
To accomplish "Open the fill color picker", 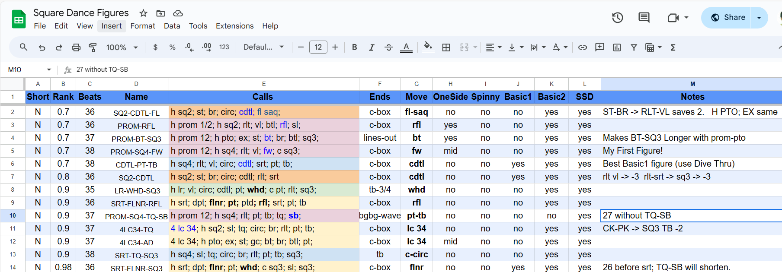I will [x=428, y=47].
